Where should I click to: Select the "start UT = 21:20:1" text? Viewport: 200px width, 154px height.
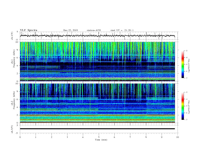(x=122, y=30)
